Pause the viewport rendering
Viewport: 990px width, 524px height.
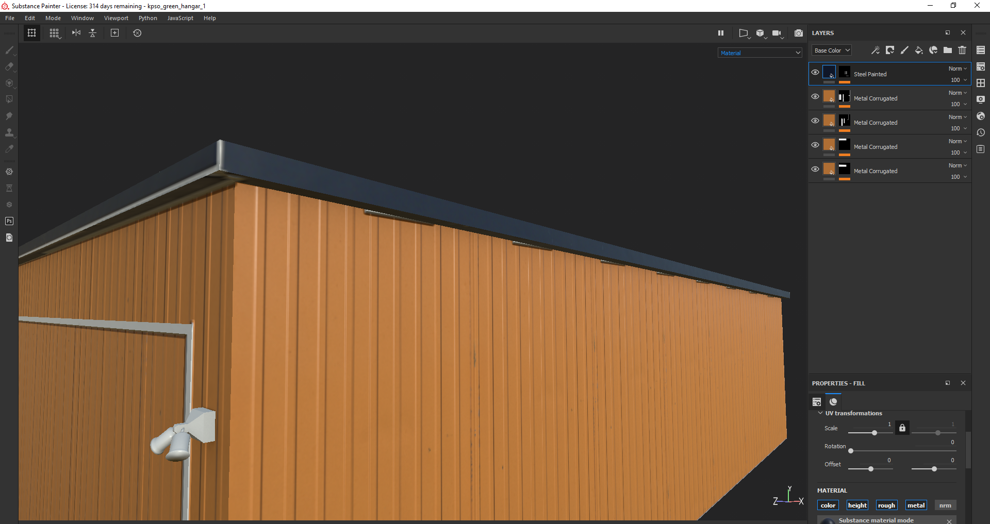[x=720, y=33]
